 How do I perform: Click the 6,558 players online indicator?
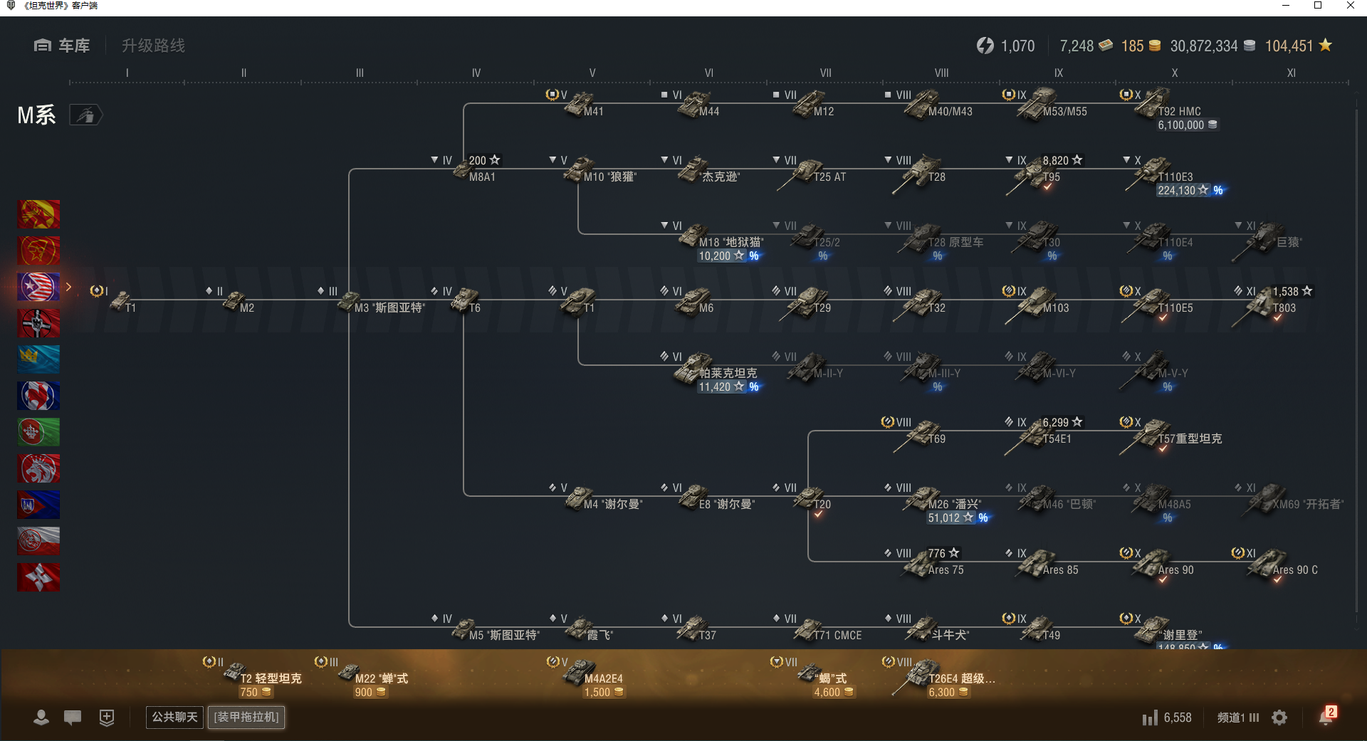tap(1167, 718)
